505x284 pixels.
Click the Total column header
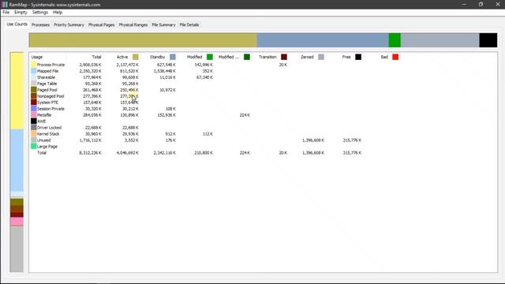pyautogui.click(x=96, y=57)
